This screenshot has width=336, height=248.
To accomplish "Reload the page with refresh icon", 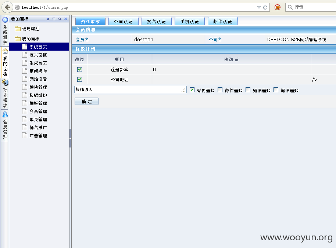I will tap(265, 7).
